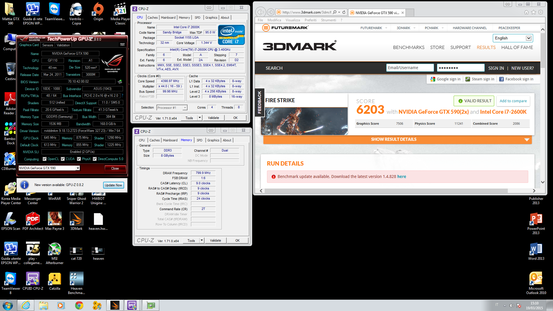Click PCI-E bus interface help question mark
The width and height of the screenshot is (553, 311).
coord(122,96)
